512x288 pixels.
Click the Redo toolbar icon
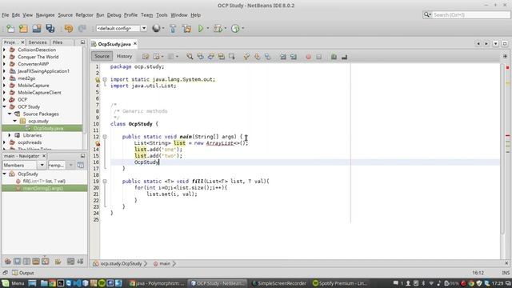click(x=82, y=29)
